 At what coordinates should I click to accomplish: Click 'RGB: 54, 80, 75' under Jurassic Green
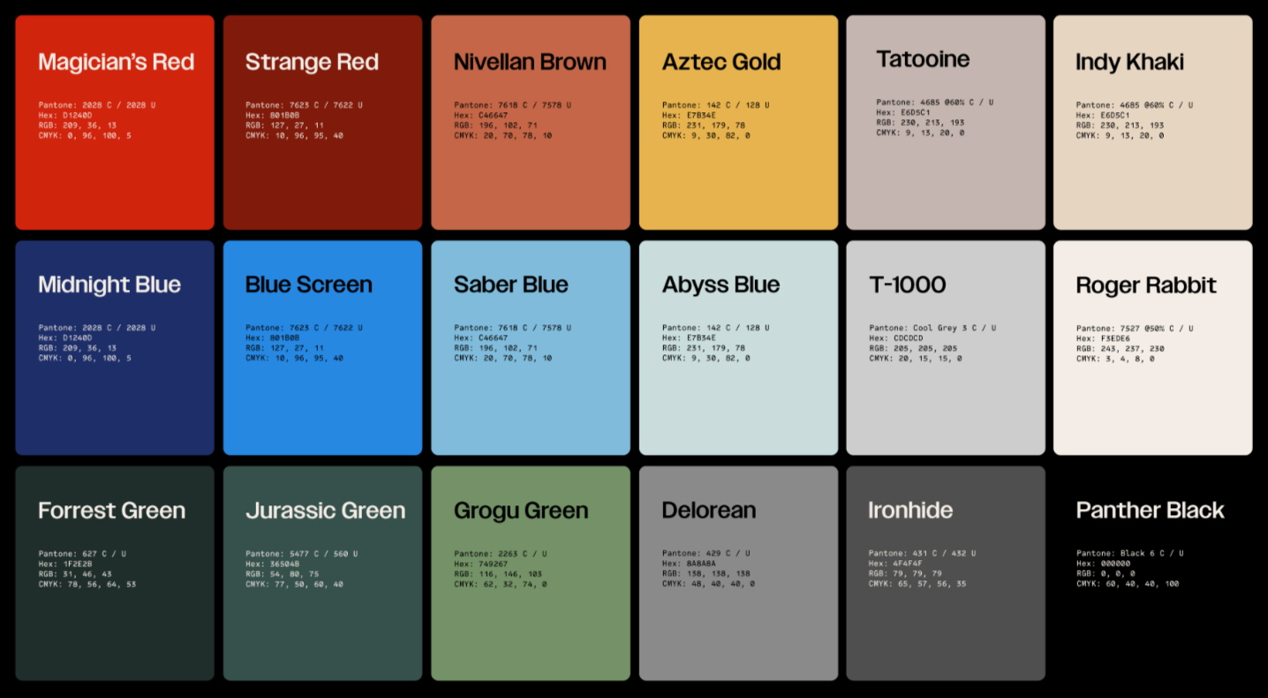(283, 574)
